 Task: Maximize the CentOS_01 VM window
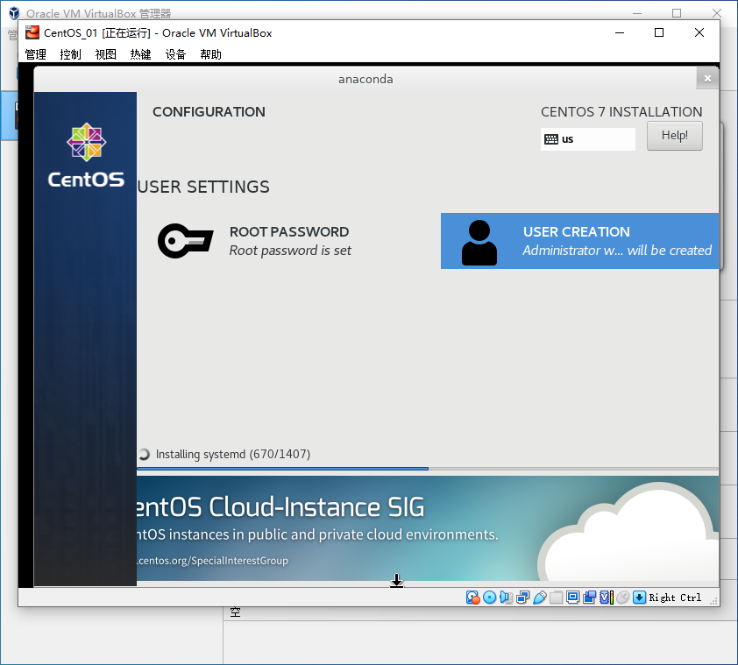tap(659, 32)
